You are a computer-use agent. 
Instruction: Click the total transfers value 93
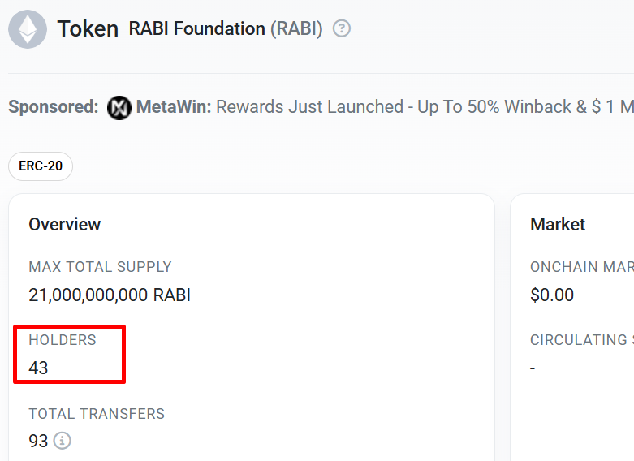coord(38,441)
